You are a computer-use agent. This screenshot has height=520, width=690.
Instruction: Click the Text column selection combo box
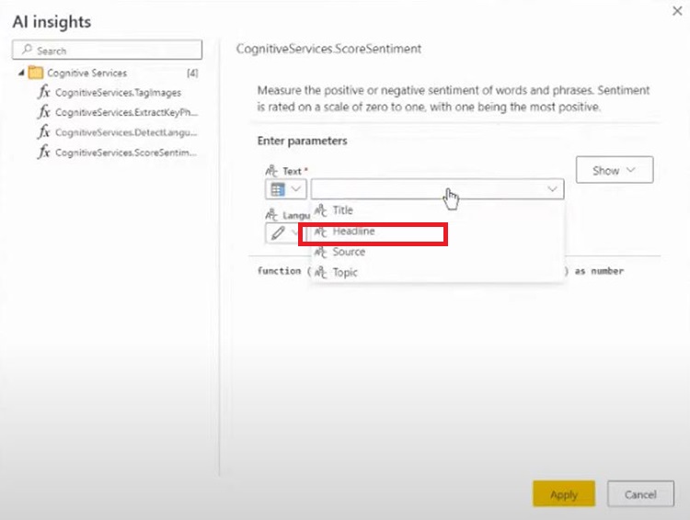pos(437,189)
